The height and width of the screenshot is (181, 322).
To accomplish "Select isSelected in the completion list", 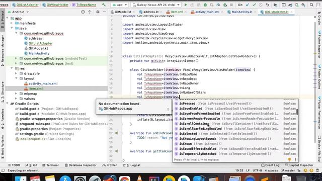I will coord(235,134).
